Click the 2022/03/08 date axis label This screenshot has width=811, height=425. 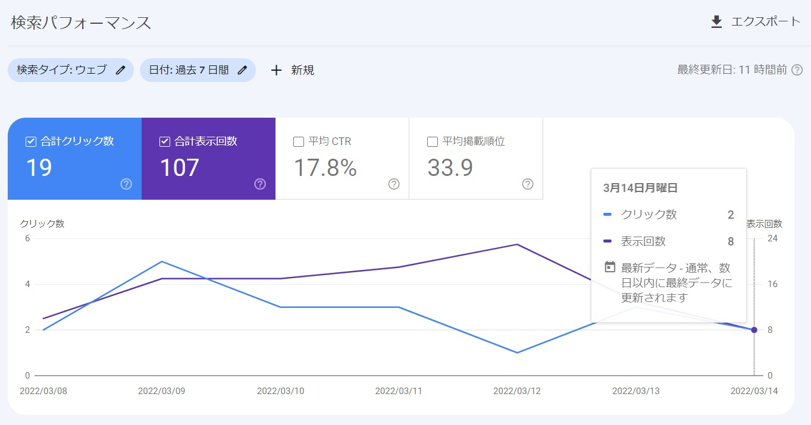(45, 391)
